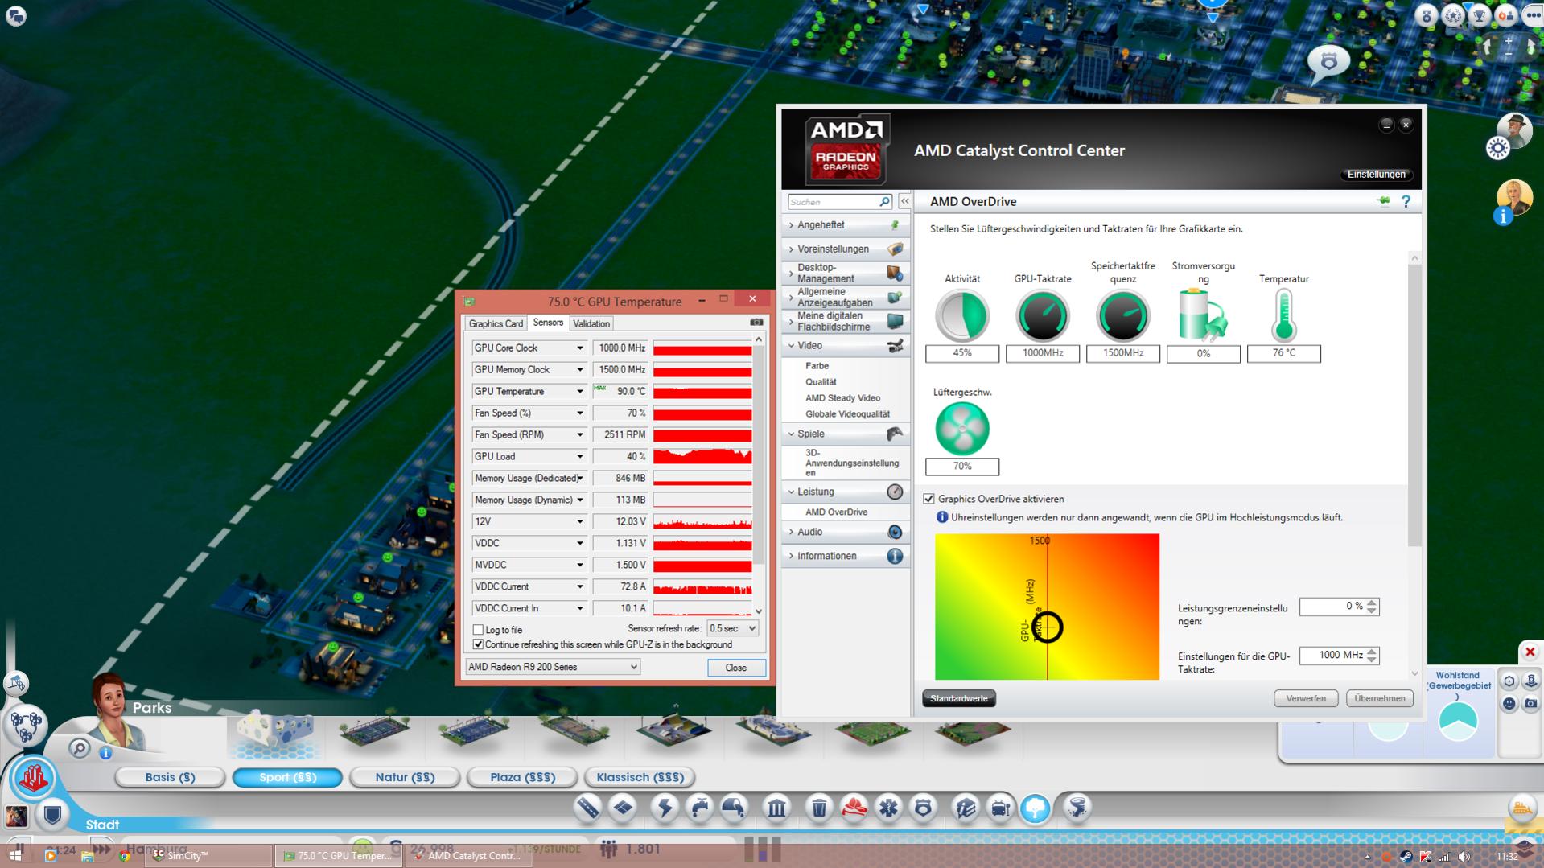This screenshot has width=1544, height=868.
Task: Toggle Graphics OverDrive aktivieren checkbox
Action: 928,499
